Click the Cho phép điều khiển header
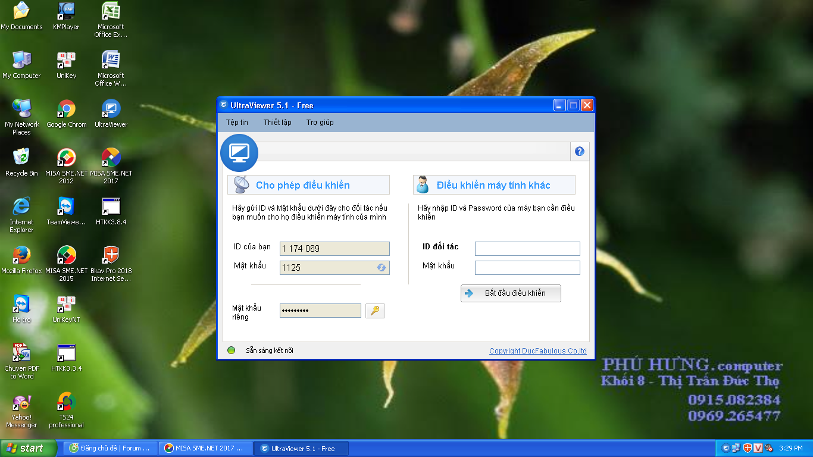Image resolution: width=813 pixels, height=457 pixels. point(308,185)
